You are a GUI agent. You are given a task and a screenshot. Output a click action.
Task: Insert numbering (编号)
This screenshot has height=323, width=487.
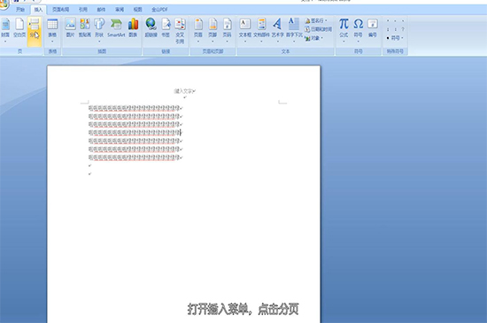(373, 28)
